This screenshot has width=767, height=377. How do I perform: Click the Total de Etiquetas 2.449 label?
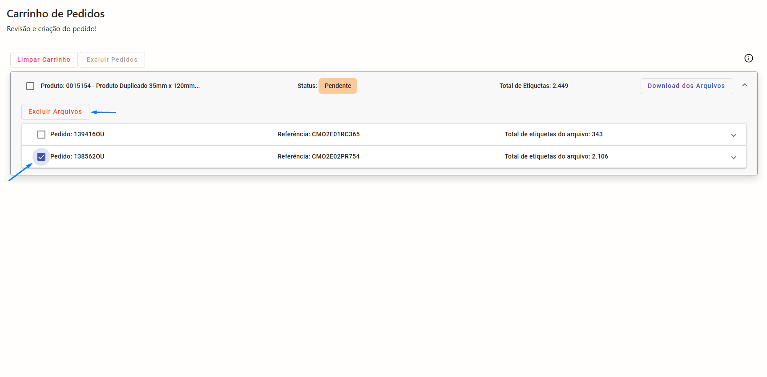point(533,86)
